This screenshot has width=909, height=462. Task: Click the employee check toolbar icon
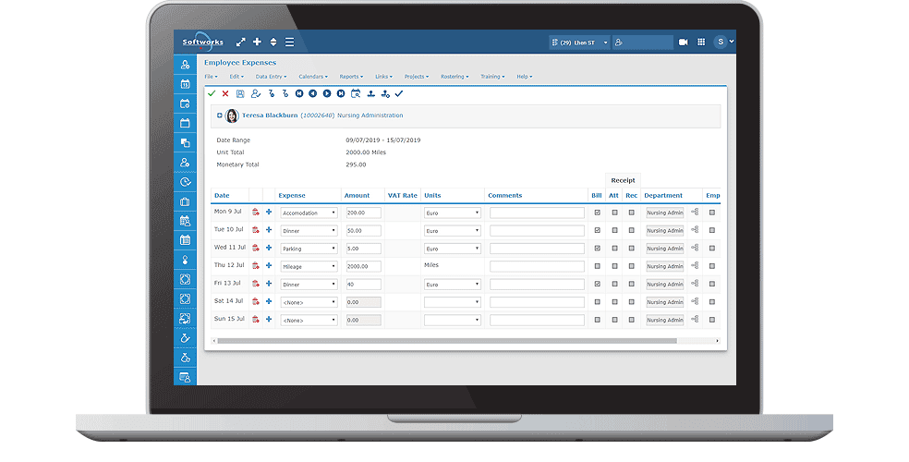tap(256, 93)
